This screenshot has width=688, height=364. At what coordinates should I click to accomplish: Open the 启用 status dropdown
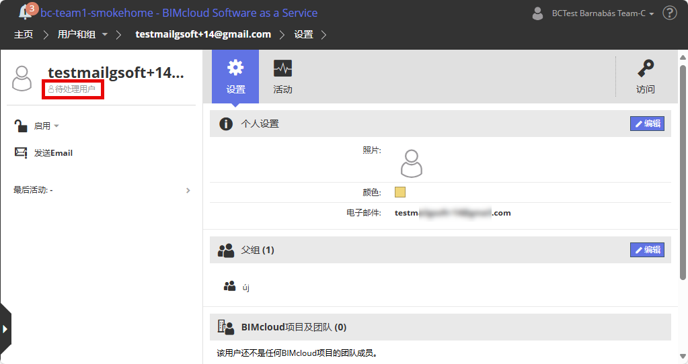(46, 126)
